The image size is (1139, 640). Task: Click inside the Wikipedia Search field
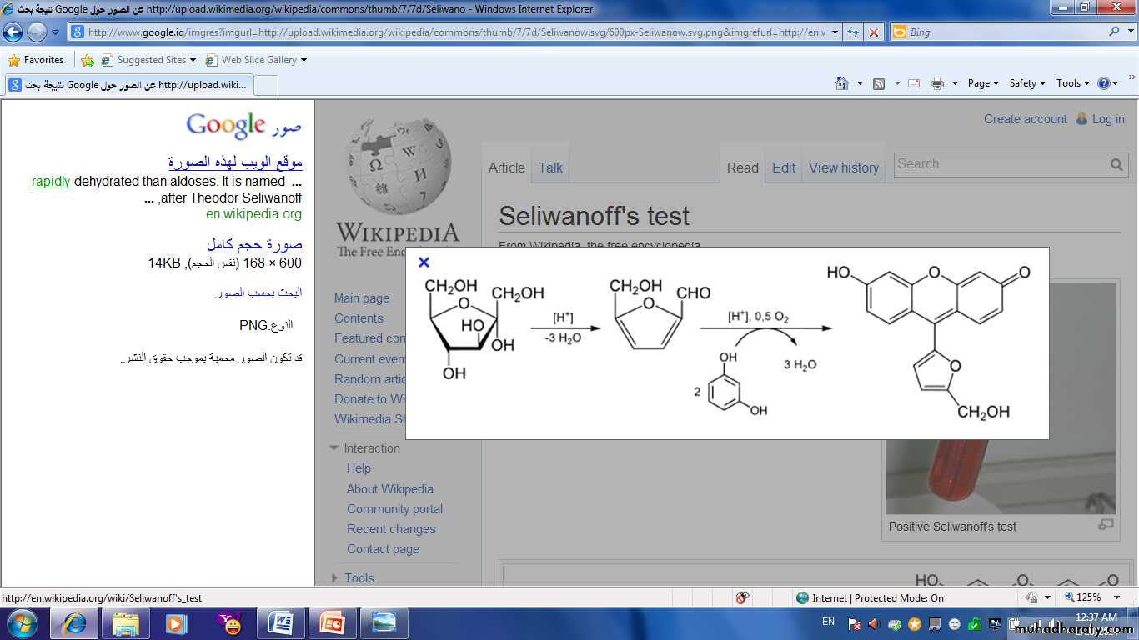click(1001, 164)
